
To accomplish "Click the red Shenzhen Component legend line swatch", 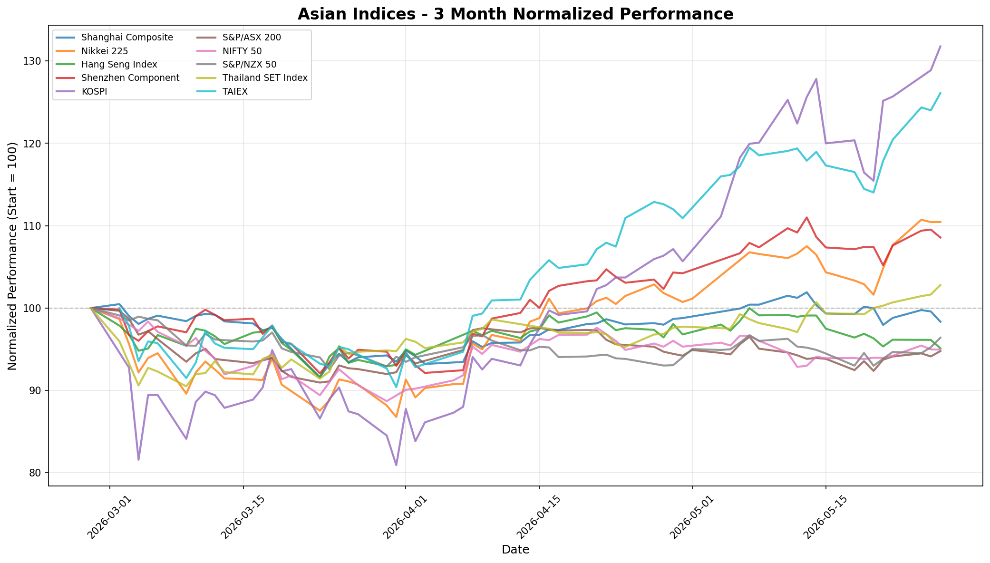I will [65, 78].
